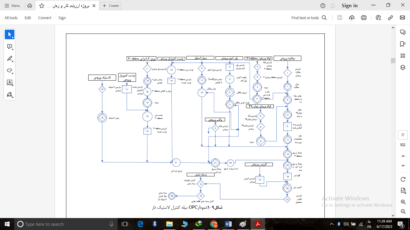The width and height of the screenshot is (410, 230).
Task: Select the arrow selection tool
Action: pyautogui.click(x=10, y=34)
